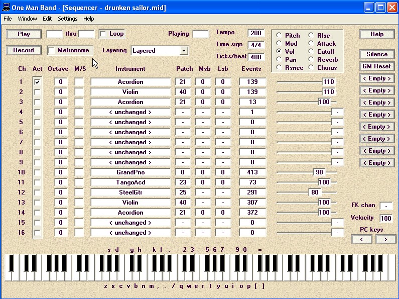
Task: Click the Time sign field showing 4/4
Action: (x=256, y=45)
